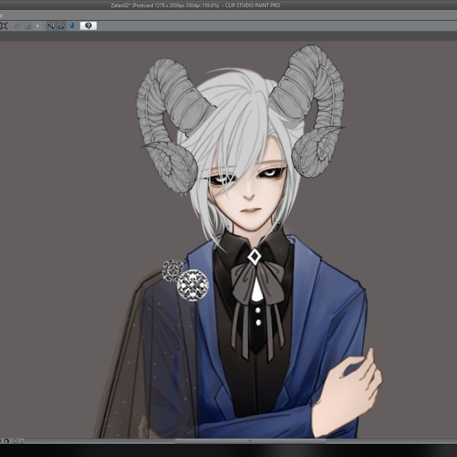
Task: Select the rotate canvas clockwise icon
Action: point(7,441)
